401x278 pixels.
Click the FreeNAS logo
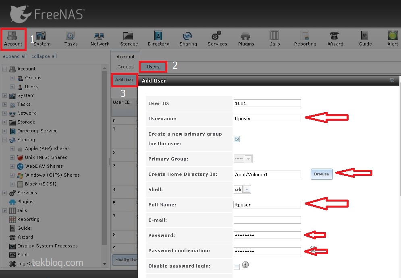(x=46, y=14)
